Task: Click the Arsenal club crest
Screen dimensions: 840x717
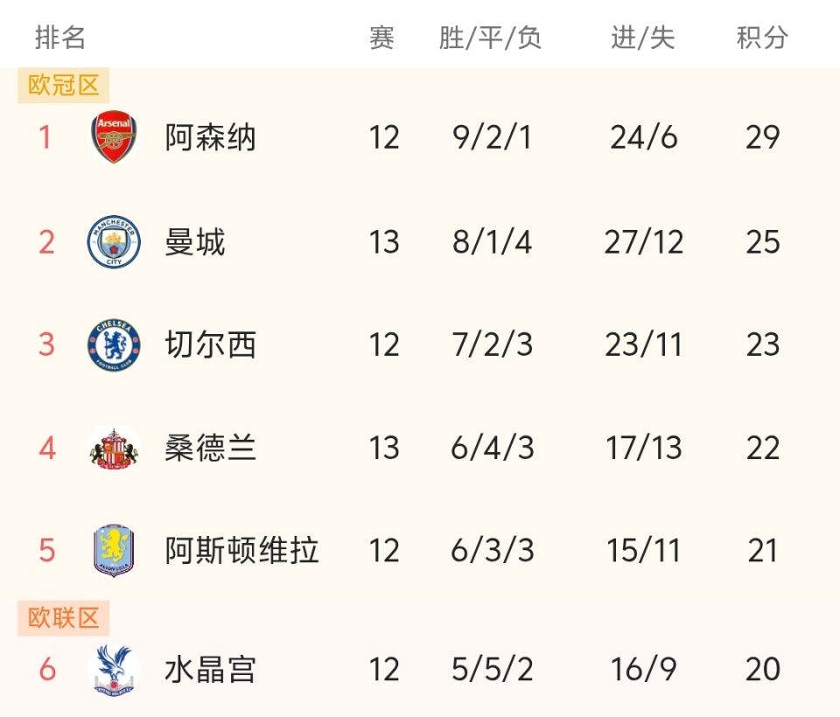Action: [x=114, y=137]
